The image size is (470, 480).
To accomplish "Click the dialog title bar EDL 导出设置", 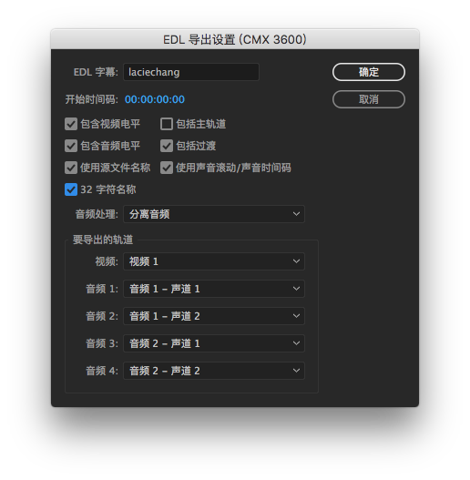I will (x=235, y=39).
